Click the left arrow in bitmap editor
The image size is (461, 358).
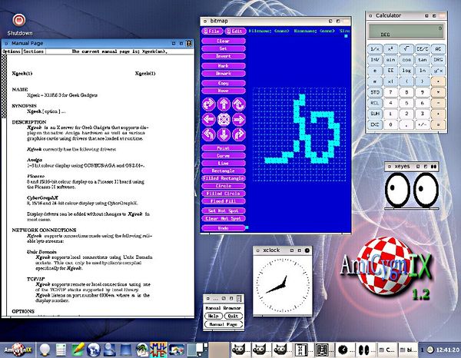(209, 119)
